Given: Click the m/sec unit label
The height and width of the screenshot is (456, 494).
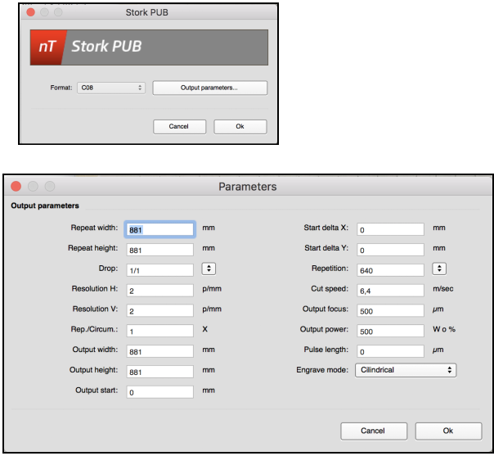Looking at the screenshot, I should tap(443, 288).
